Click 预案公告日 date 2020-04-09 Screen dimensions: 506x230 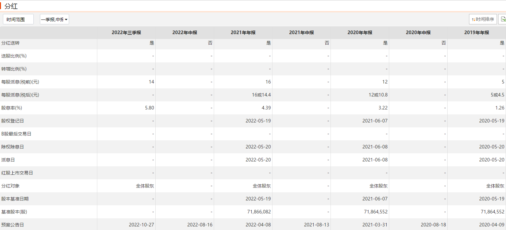492,225
